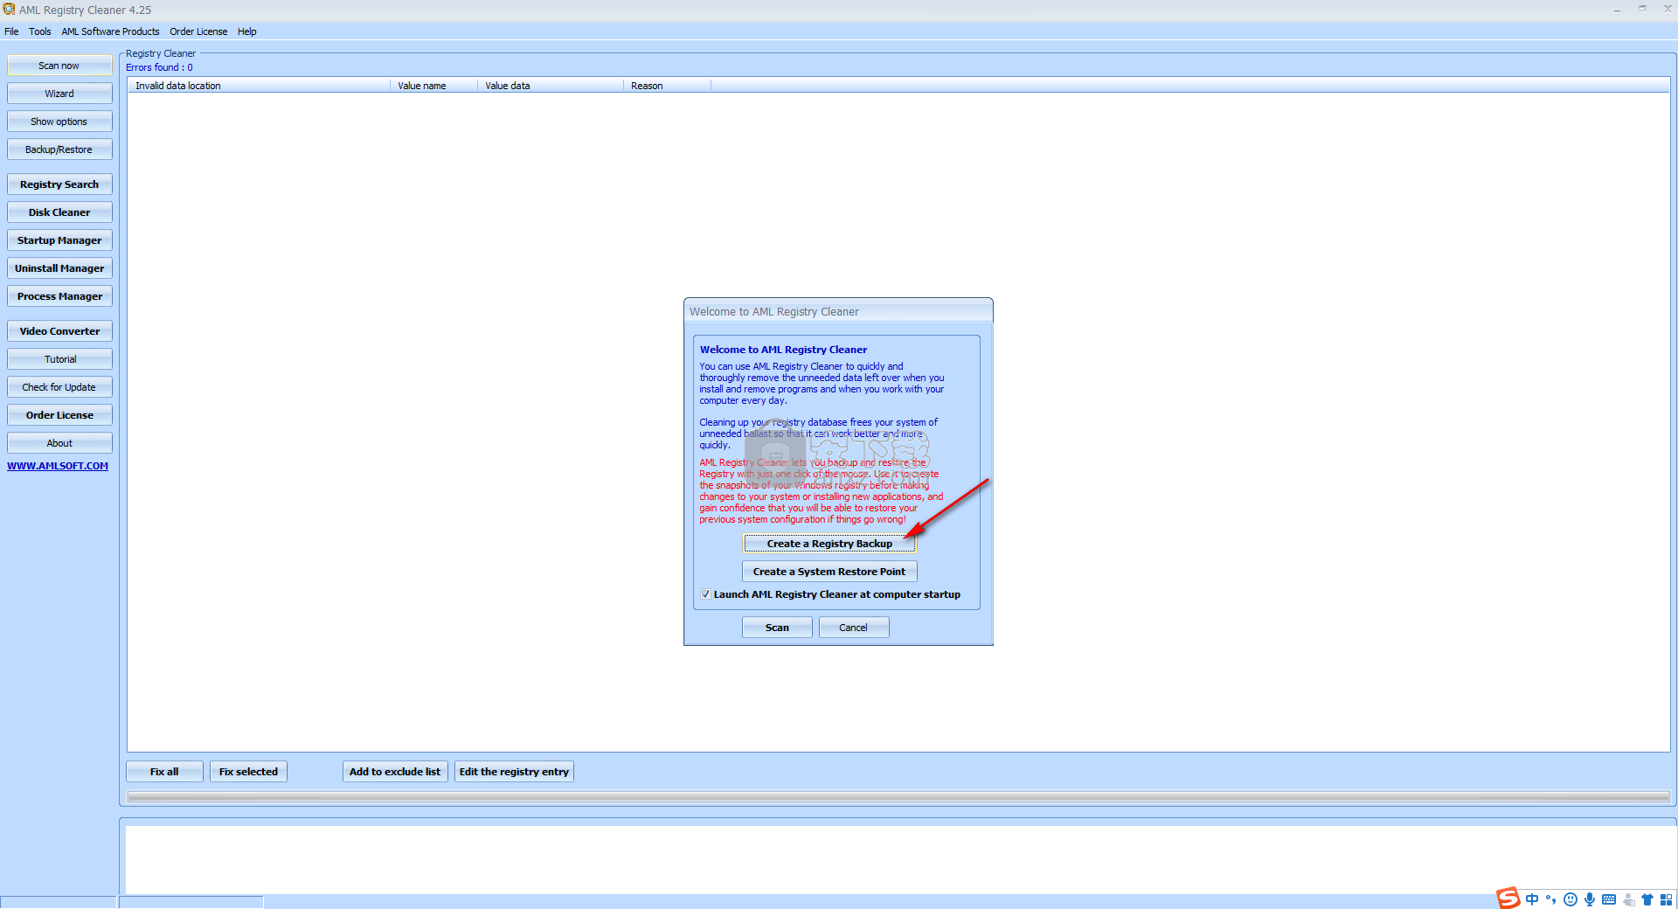The height and width of the screenshot is (909, 1678).
Task: Click Order License sidebar button
Action: click(x=59, y=415)
